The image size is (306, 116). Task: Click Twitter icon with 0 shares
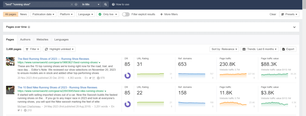[x=19, y=110]
